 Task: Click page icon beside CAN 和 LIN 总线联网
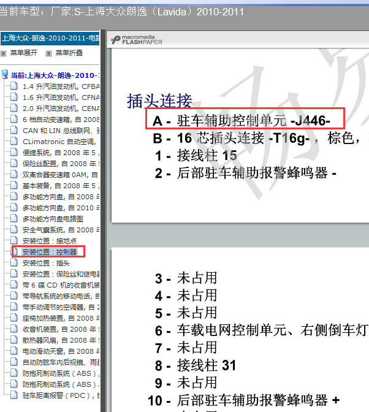14,130
